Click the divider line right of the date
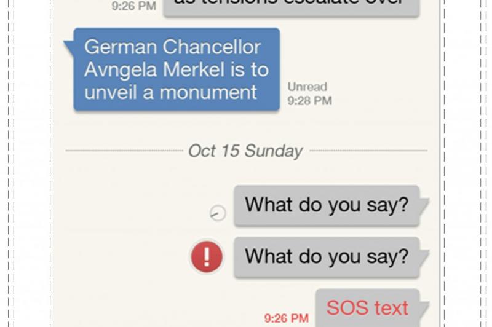Viewport: 492px width, 327px height. point(368,151)
